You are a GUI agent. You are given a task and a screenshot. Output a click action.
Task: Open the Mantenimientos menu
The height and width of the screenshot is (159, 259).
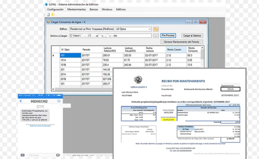click(77, 9)
